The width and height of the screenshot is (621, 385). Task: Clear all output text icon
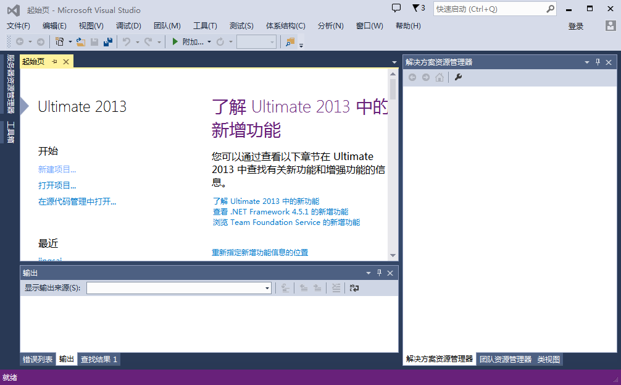click(x=336, y=288)
